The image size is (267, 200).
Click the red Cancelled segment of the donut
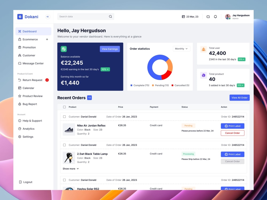pyautogui.click(x=167, y=75)
